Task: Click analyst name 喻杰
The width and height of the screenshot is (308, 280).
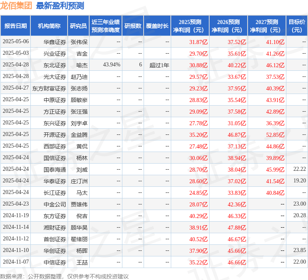Action: click(82, 65)
